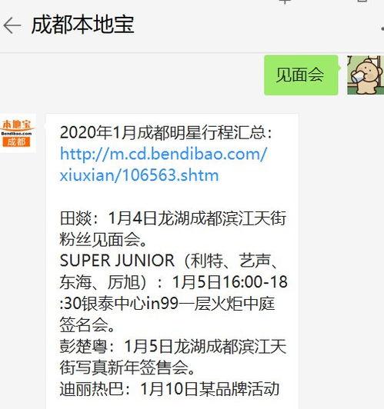Viewport: 384px width, 409px height.
Task: Tap the 迪丽热巴 1月10日 schedule line
Action: (x=169, y=389)
